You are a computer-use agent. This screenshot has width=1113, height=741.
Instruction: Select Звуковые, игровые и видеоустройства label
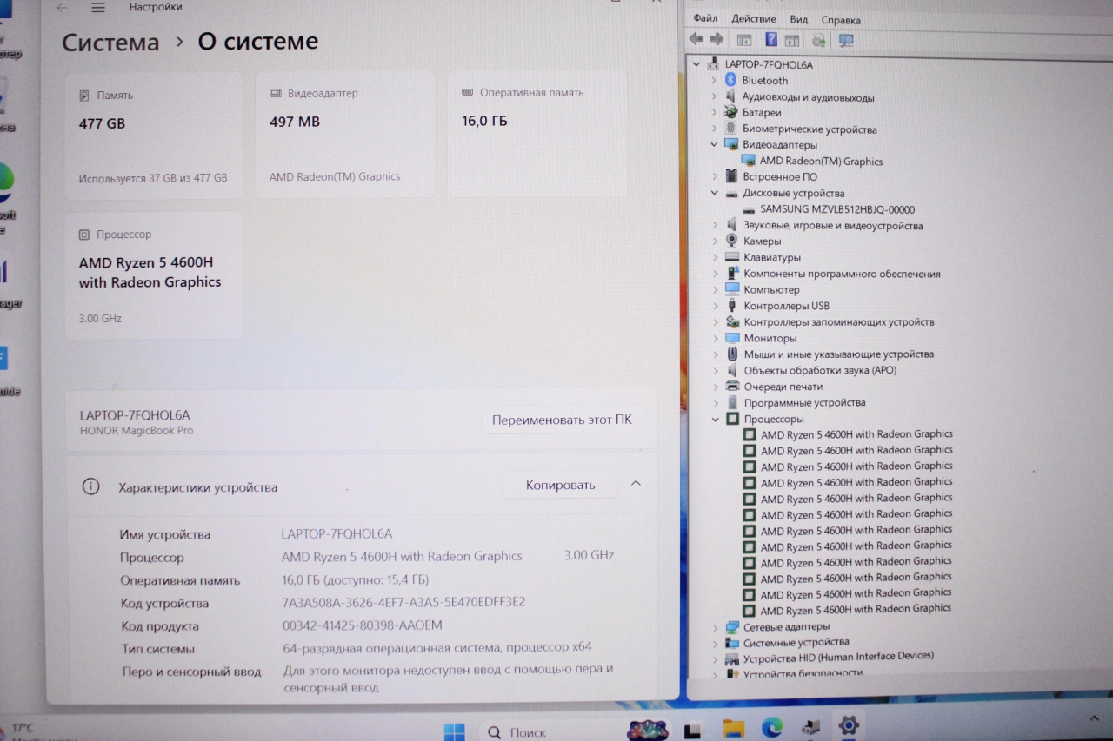[x=833, y=225]
